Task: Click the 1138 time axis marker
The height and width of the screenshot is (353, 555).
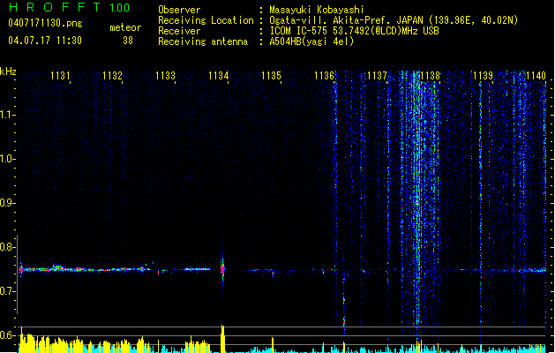Action: (x=430, y=76)
